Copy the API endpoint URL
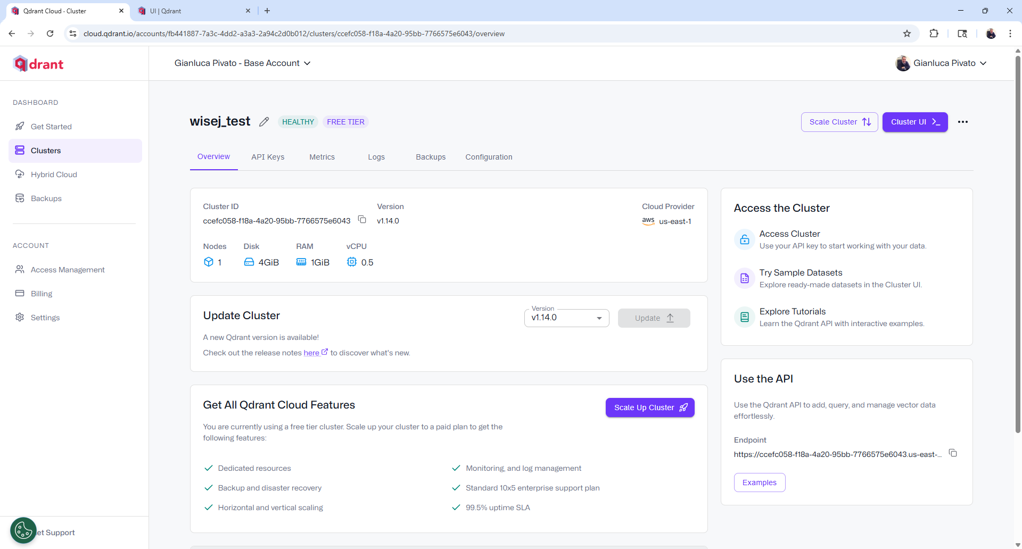The image size is (1022, 549). click(x=953, y=453)
